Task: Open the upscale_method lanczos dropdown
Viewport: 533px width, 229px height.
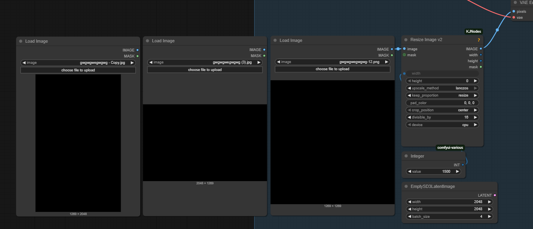Action: pos(442,88)
